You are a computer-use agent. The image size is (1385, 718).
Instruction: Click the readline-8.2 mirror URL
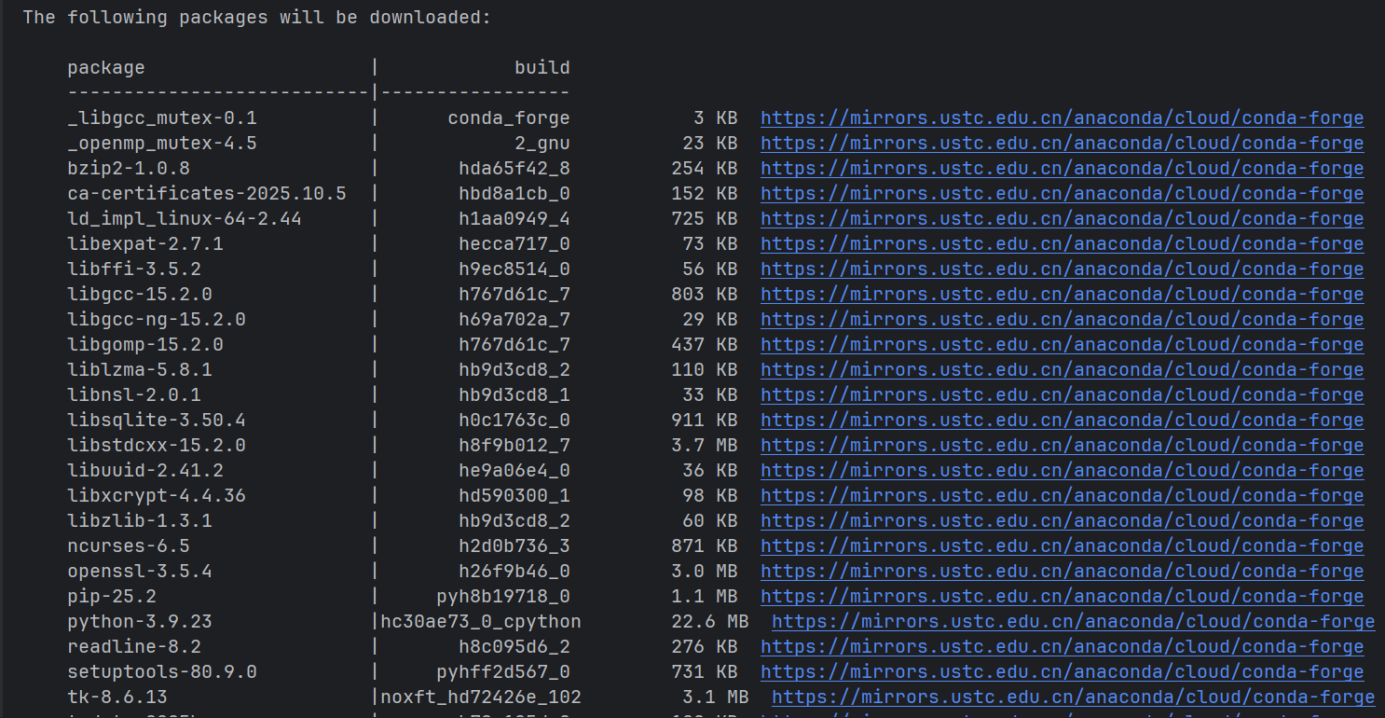tap(1063, 647)
